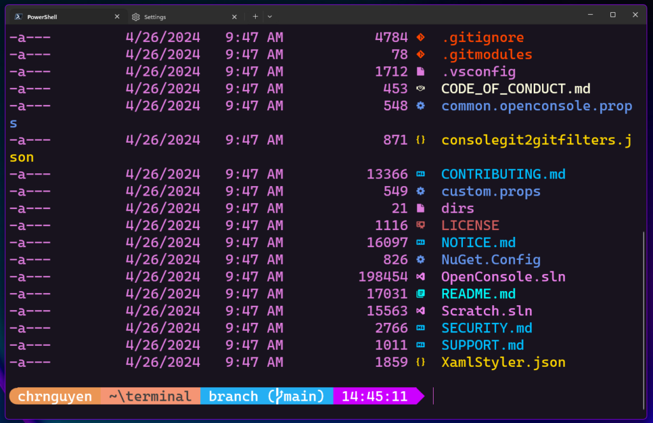Click the git icon beside .gitignore
653x423 pixels.
pos(421,37)
